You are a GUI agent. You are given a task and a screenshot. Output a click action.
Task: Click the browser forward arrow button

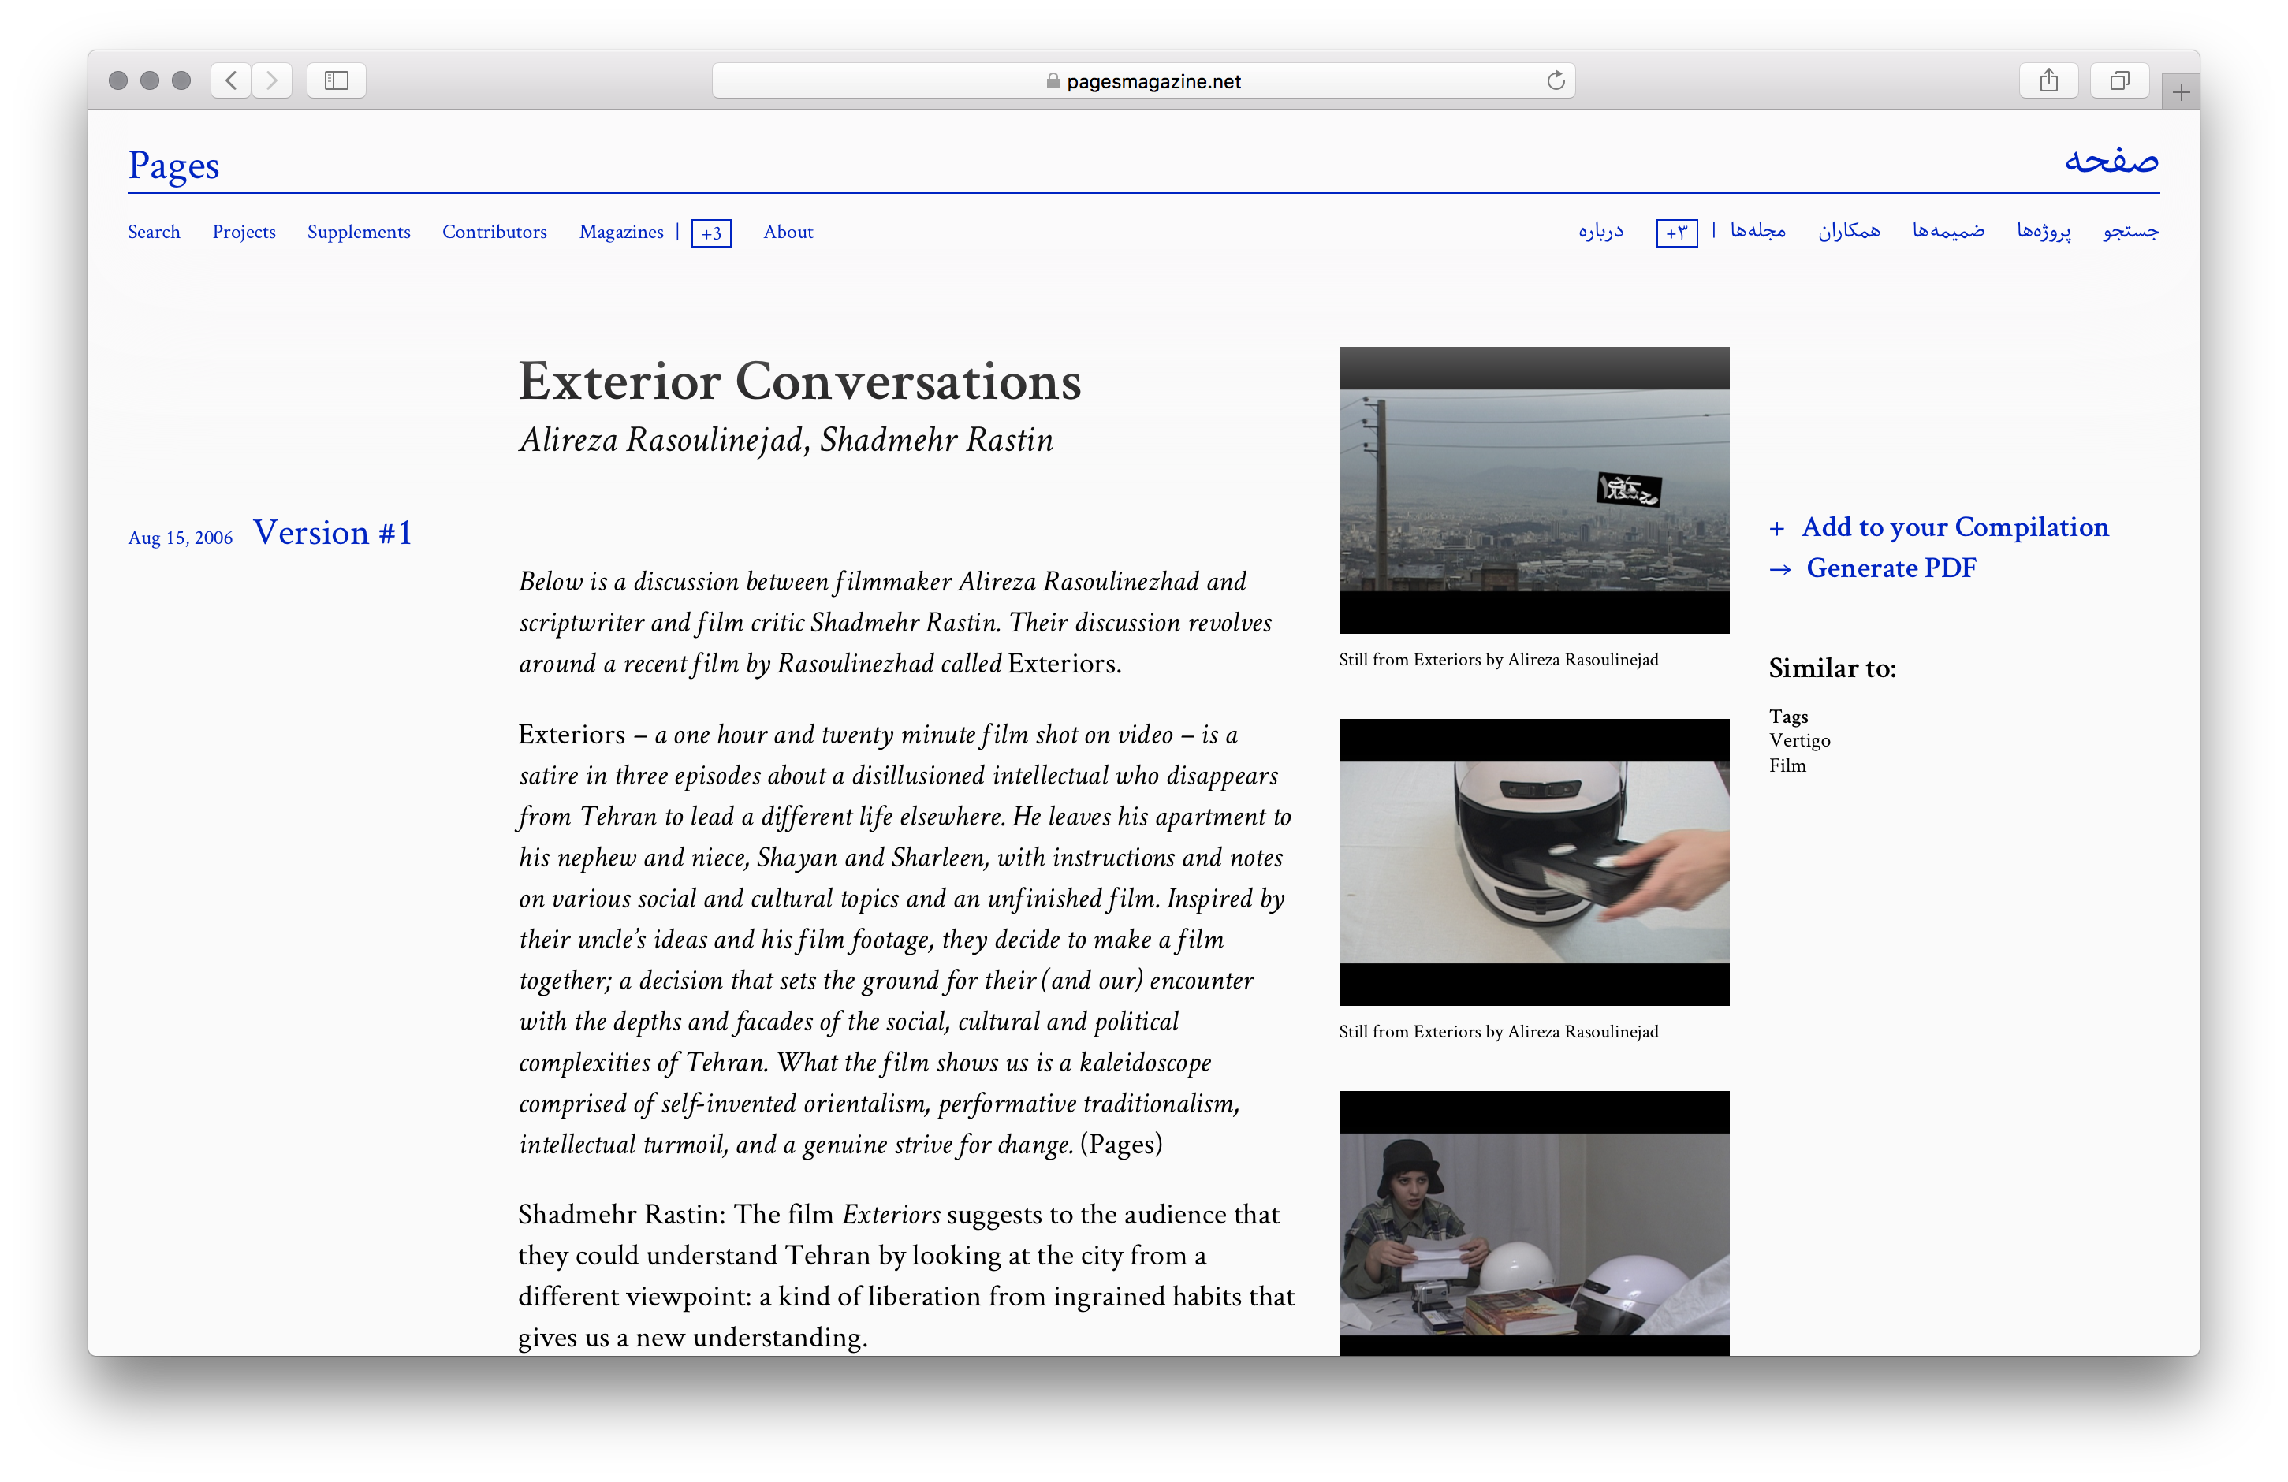coord(272,80)
